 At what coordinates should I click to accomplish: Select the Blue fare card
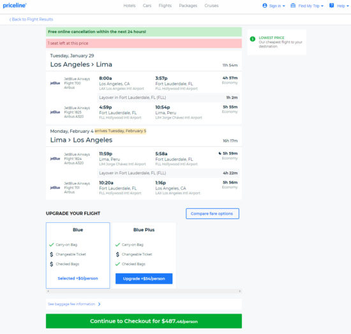[78, 255]
